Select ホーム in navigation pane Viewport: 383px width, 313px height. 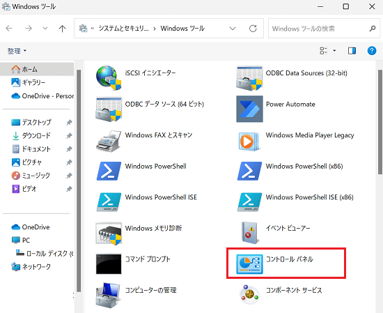tap(37, 69)
